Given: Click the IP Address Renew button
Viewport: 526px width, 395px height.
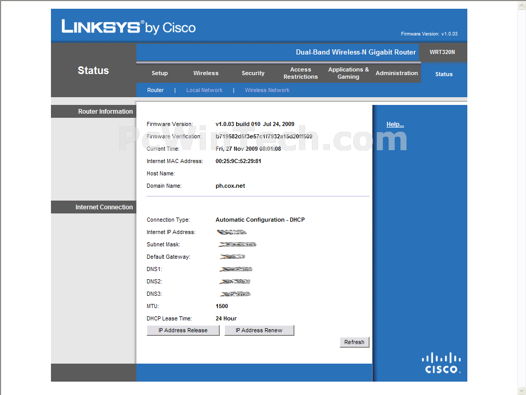Looking at the screenshot, I should click(259, 330).
